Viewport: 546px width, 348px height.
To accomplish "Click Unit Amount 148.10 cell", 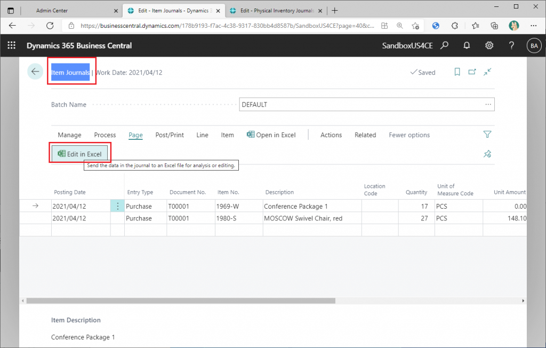I will point(504,218).
